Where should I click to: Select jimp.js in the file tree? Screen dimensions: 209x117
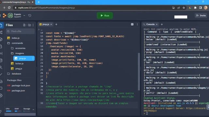22,58
